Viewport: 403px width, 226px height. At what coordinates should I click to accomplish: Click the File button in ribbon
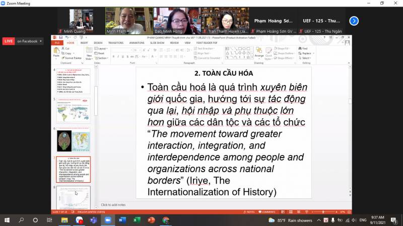pyautogui.click(x=57, y=43)
